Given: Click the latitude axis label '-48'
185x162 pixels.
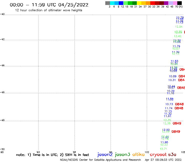Looking at the screenshot, I should 2,120.
